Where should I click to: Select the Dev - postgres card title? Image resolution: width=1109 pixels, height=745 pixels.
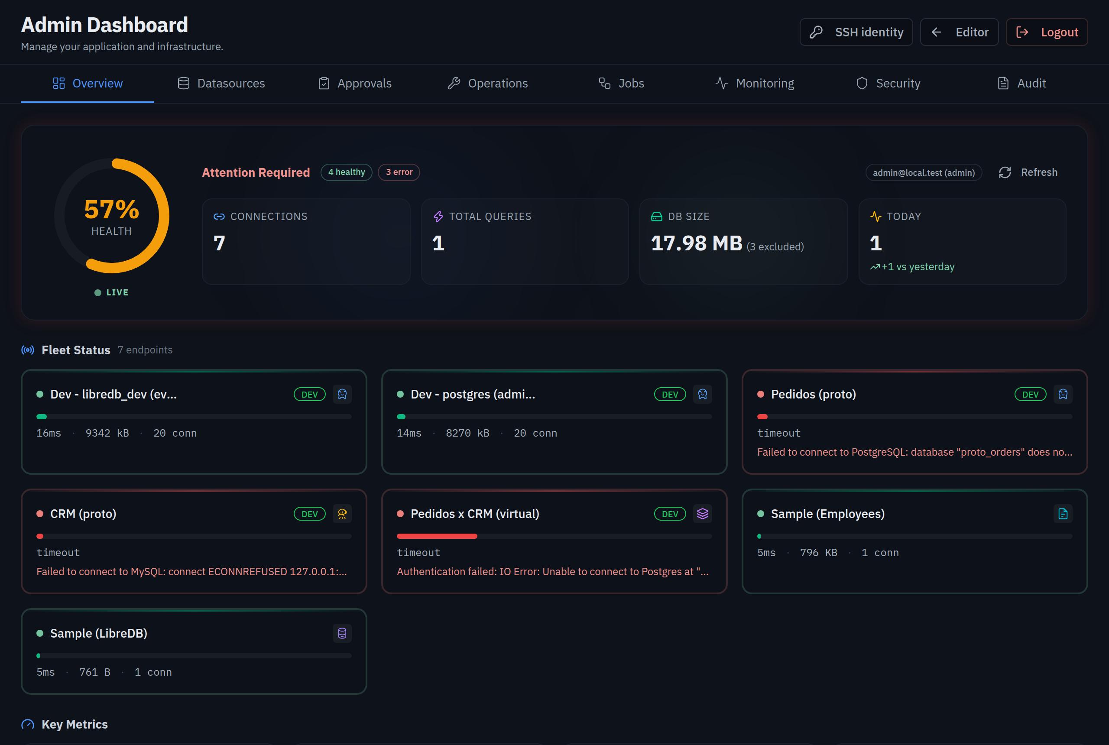(x=473, y=394)
